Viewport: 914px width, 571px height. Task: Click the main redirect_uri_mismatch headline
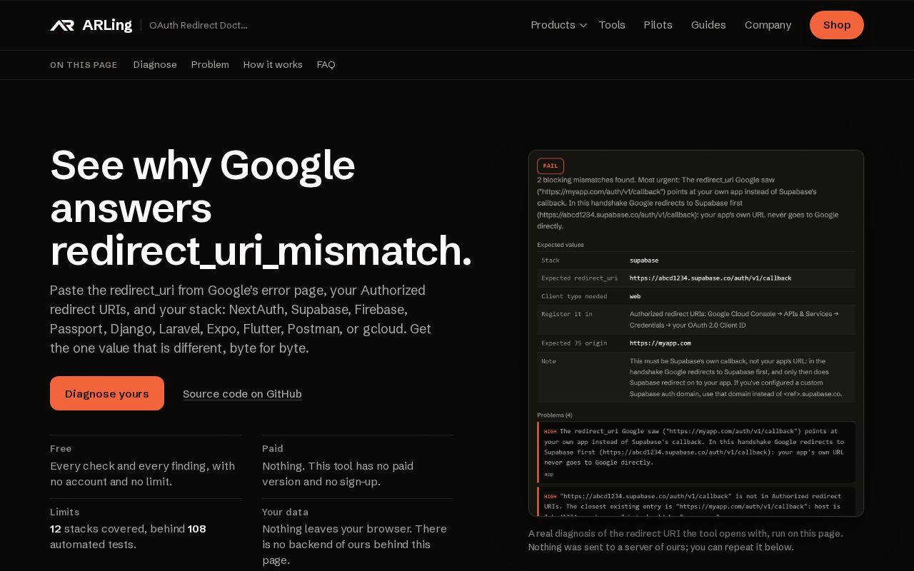pos(261,208)
